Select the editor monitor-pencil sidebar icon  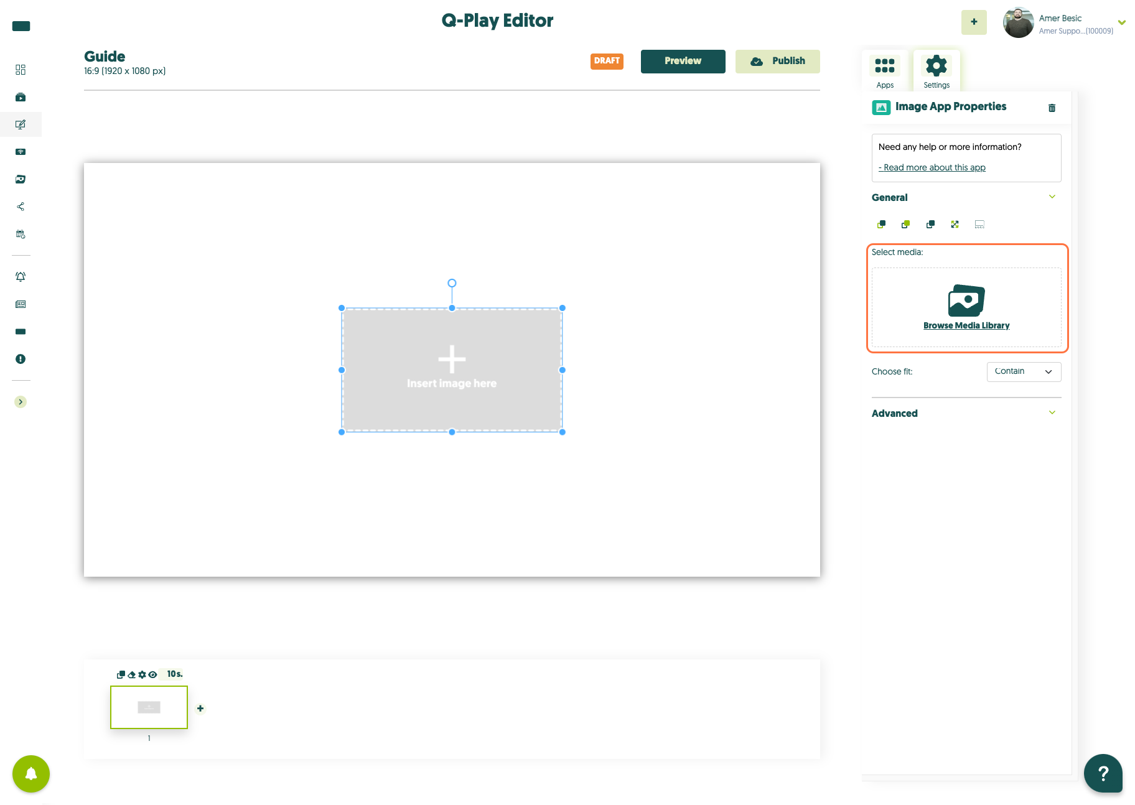click(x=21, y=124)
